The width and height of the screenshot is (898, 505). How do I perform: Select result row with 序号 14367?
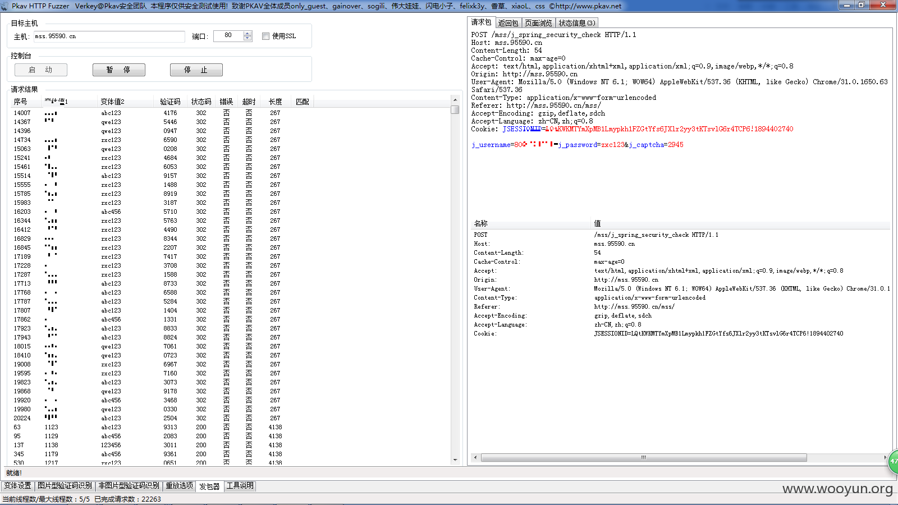tap(231, 122)
